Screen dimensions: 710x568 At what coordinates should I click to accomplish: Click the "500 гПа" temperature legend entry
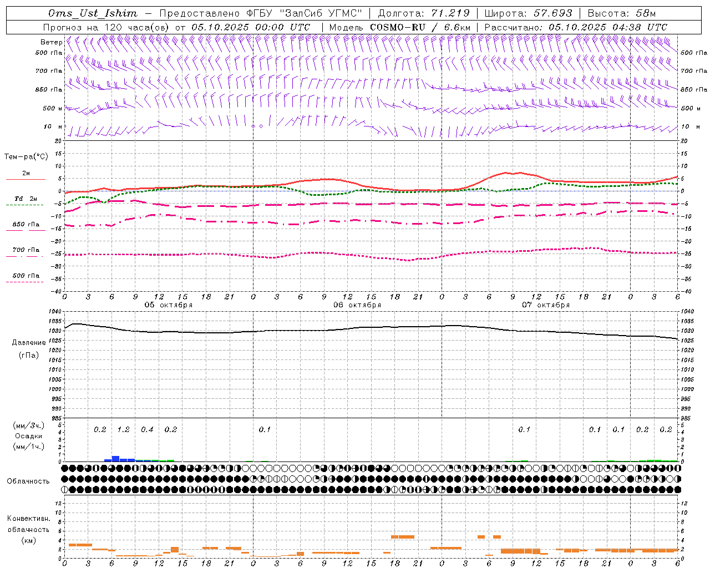26,276
